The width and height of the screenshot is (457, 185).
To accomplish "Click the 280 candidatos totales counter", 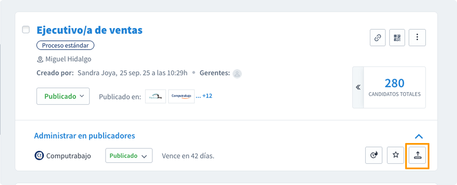I will click(x=394, y=87).
